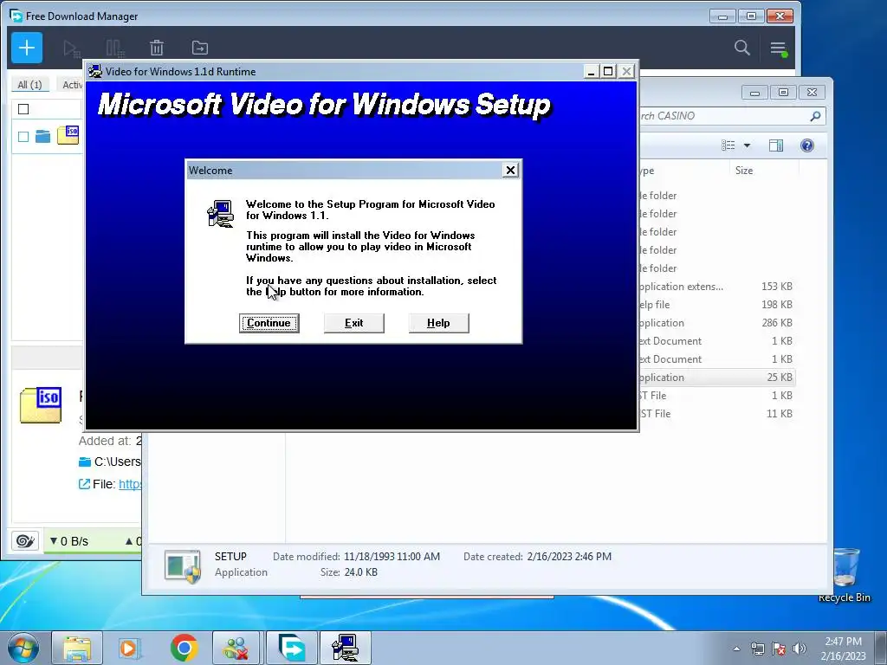
Task: Click Continue in the Welcome dialog
Action: tap(269, 323)
